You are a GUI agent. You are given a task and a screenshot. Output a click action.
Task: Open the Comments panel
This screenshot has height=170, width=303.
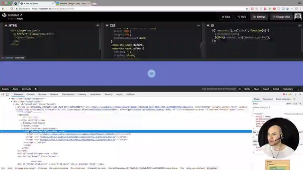27,89
